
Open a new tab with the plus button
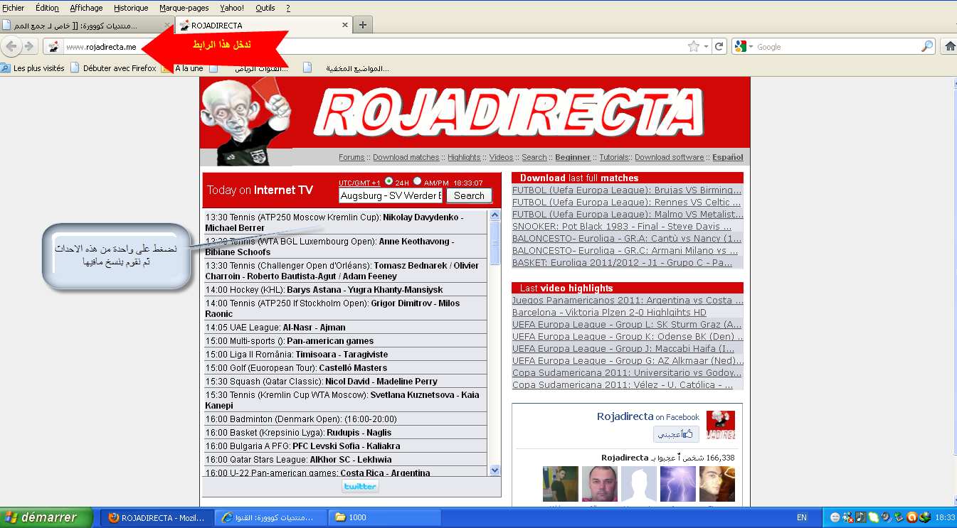pos(363,25)
